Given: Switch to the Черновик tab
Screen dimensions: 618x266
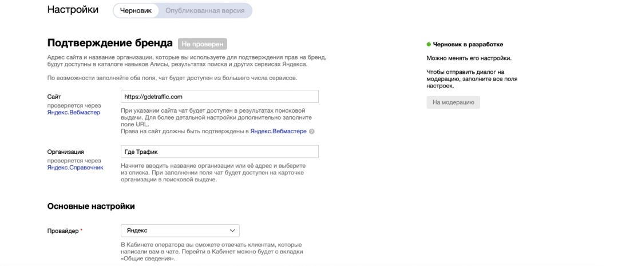Looking at the screenshot, I should (x=136, y=10).
